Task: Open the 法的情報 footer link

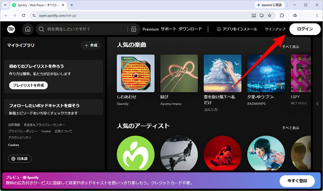Action: coord(14,125)
